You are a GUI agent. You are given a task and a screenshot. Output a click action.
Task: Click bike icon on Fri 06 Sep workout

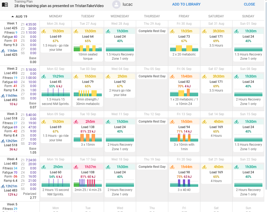point(172,77)
